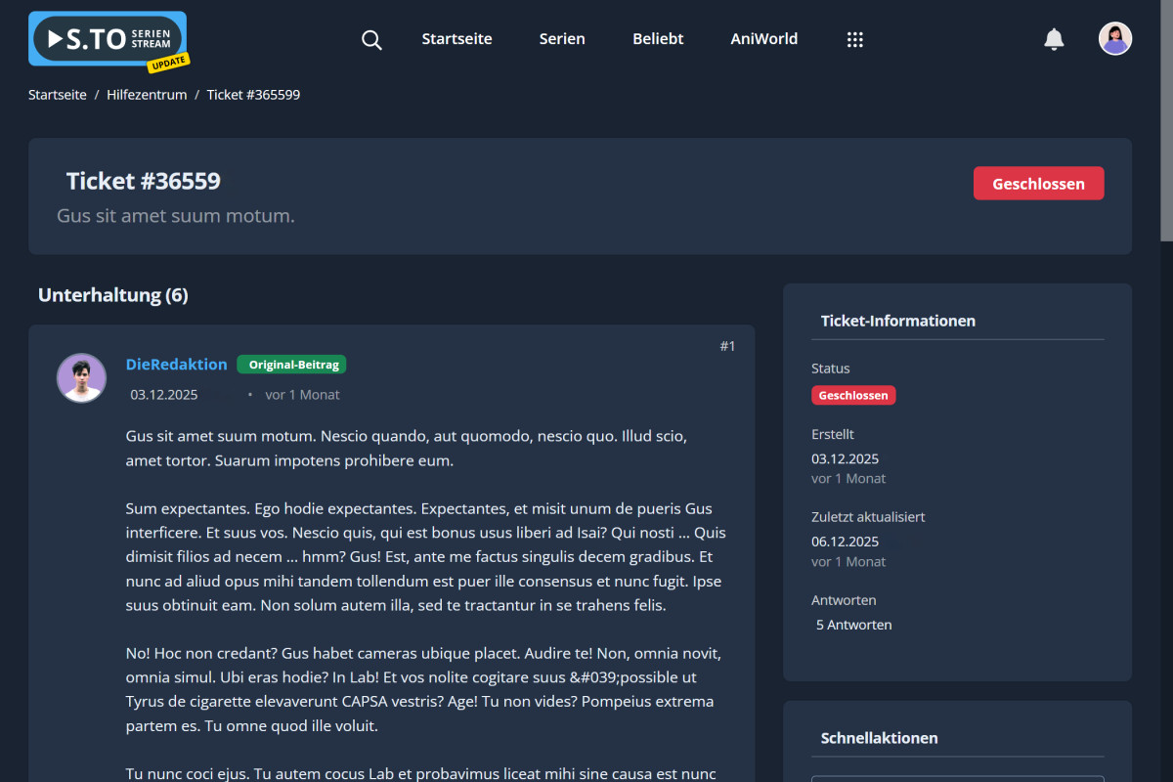Screen dimensions: 1173x782
Task: Click Startseite in the breadcrumb trail
Action: pyautogui.click(x=57, y=94)
